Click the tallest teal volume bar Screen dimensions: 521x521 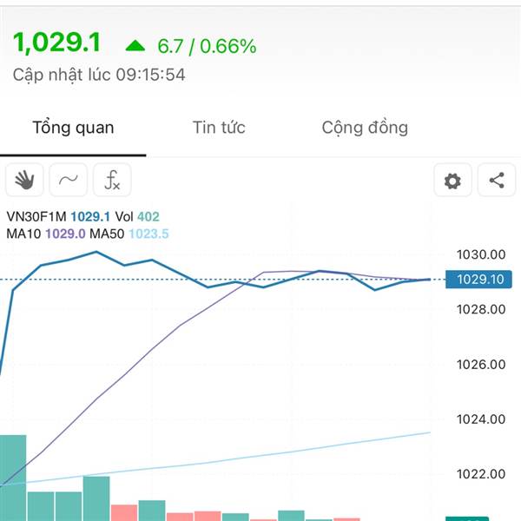tap(13, 478)
